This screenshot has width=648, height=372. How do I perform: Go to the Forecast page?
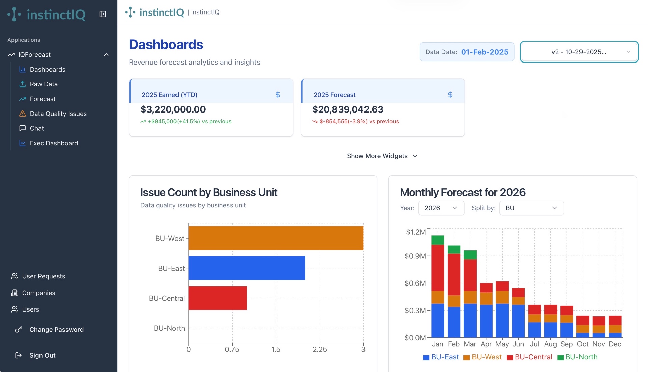click(43, 99)
